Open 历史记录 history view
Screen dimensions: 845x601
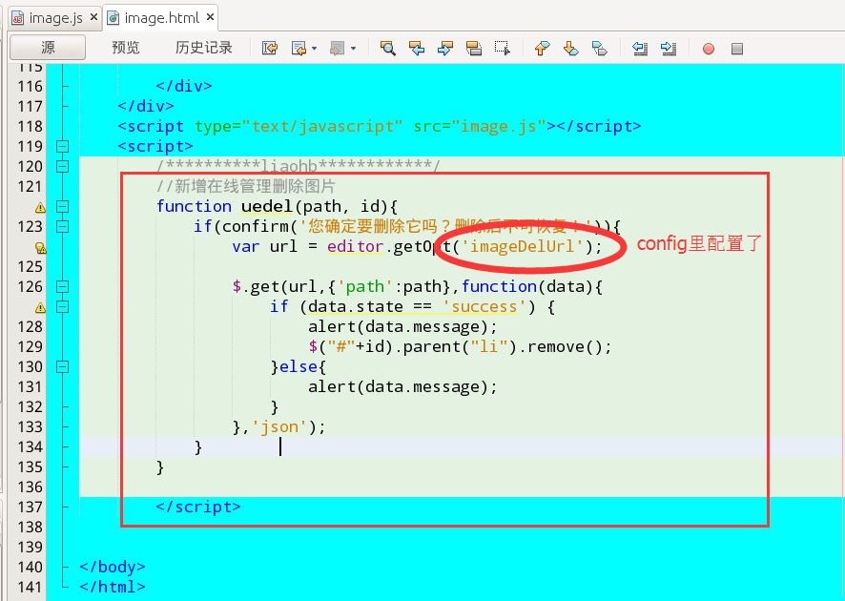(204, 48)
